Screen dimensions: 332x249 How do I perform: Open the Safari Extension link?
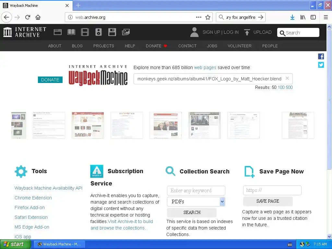point(31,217)
